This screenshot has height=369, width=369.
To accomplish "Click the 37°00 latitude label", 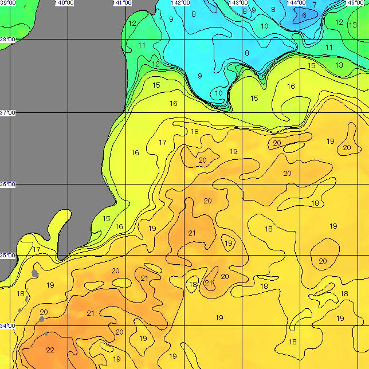I will [7, 113].
